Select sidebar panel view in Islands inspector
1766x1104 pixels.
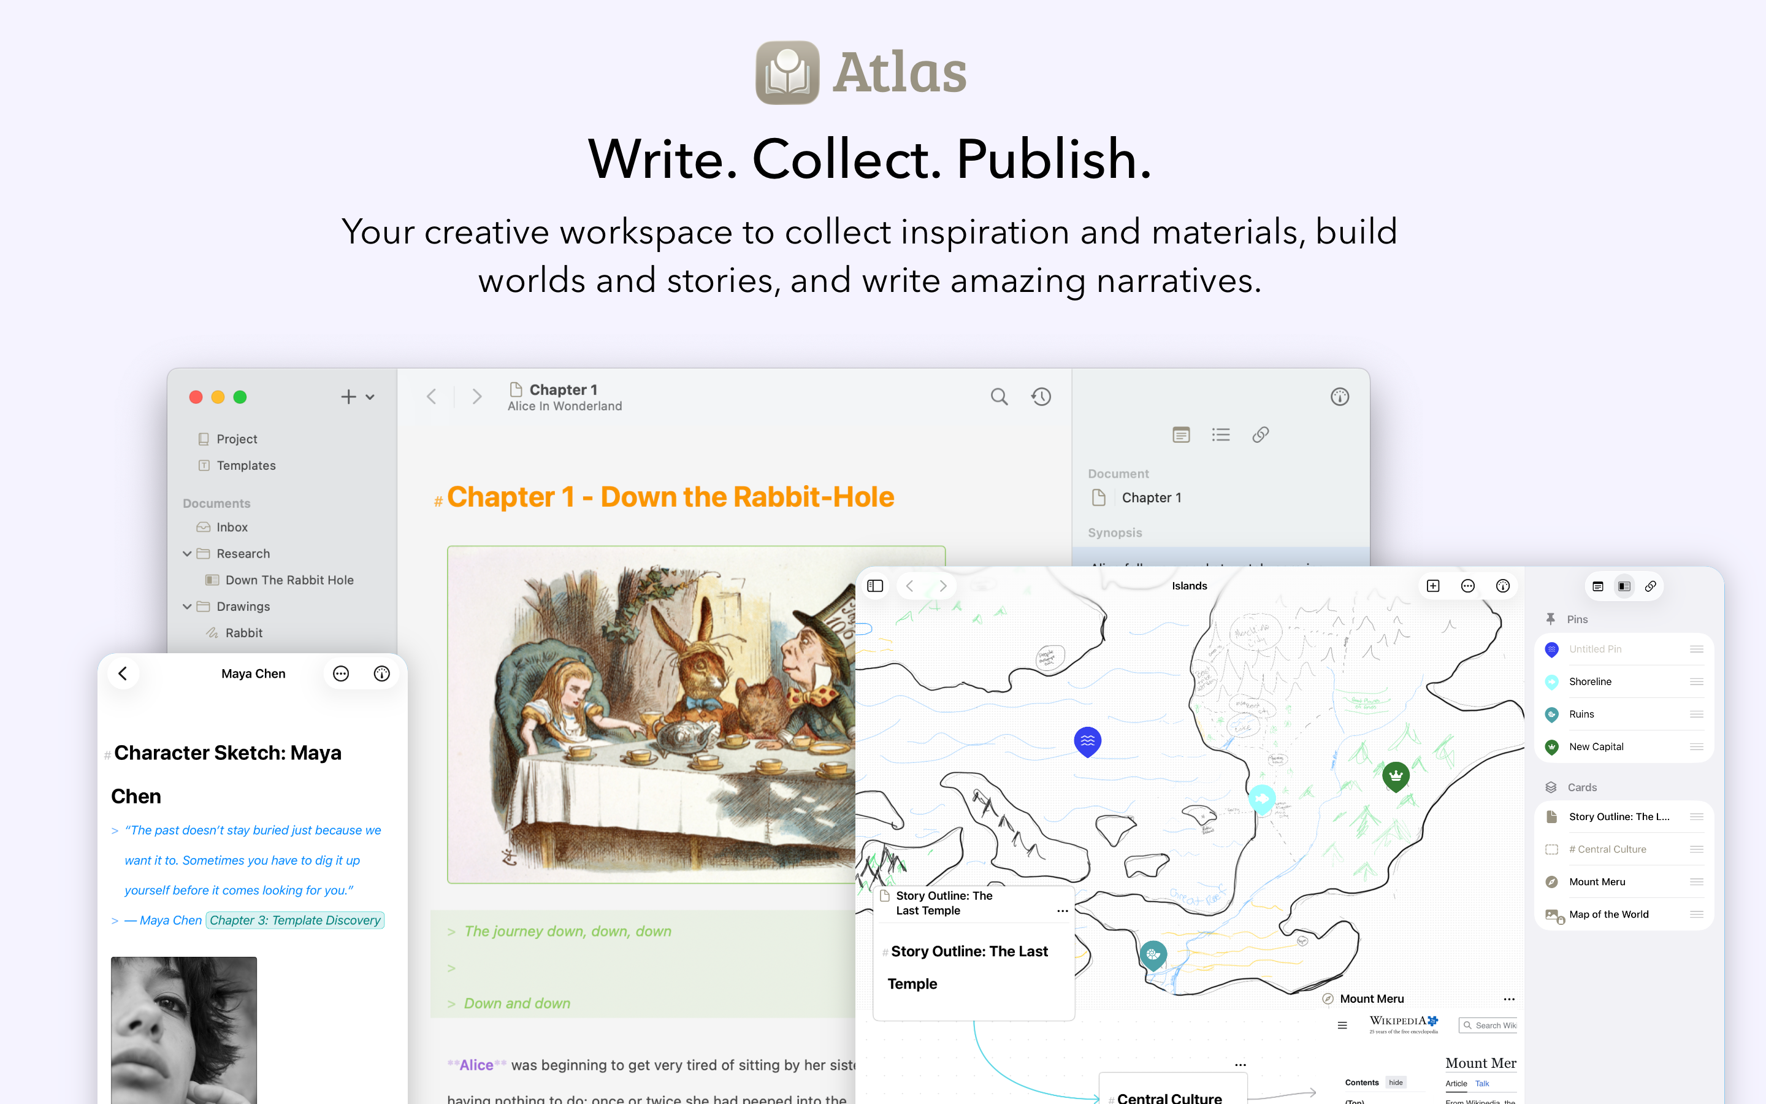pos(1624,586)
